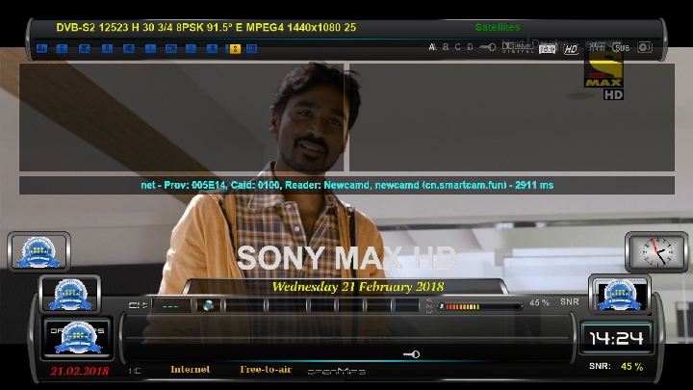This screenshot has width=693, height=390.
Task: Select tuner B indicator
Action: point(445,47)
